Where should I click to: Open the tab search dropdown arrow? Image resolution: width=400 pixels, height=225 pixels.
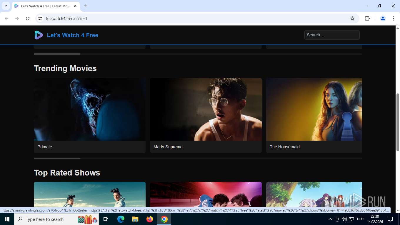(6, 6)
